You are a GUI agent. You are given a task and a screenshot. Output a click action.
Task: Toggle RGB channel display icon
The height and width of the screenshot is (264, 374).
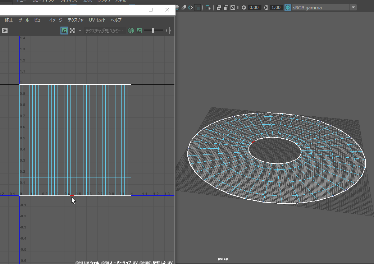pos(131,31)
